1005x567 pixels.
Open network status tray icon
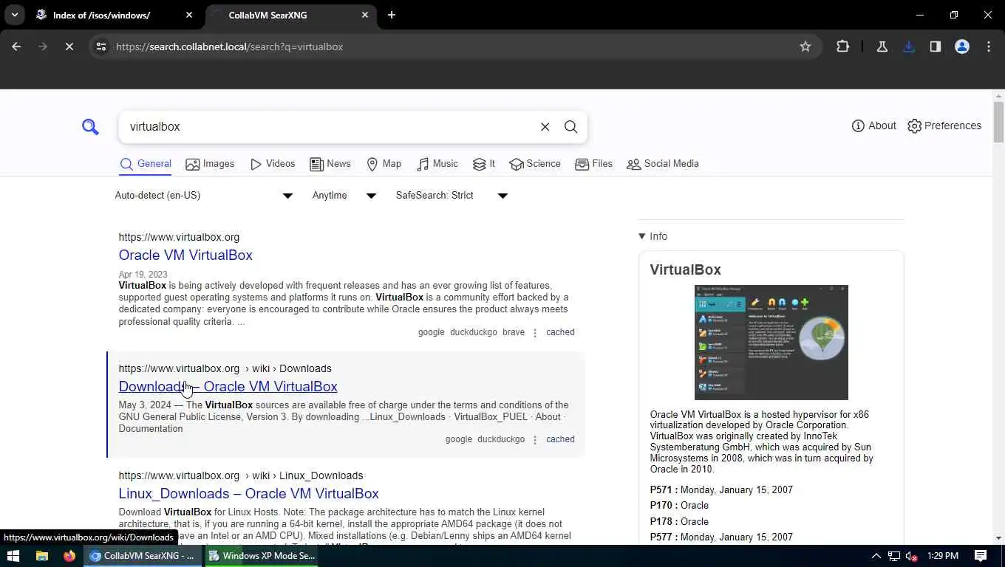point(894,556)
